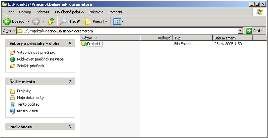Viewport: 268px width, 138px height.
Task: Open Tento počítač link
Action: (28, 104)
